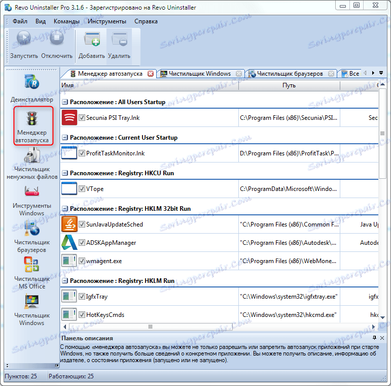Click the horizontal scrollbar left arrow
391x386 pixels.
65,327
